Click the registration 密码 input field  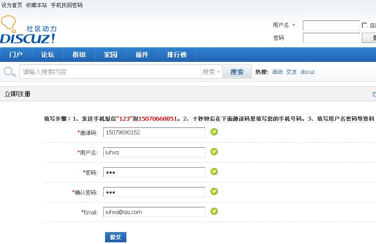point(154,172)
